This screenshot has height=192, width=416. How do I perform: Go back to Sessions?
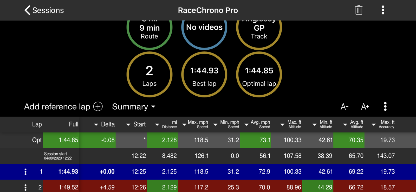tap(44, 10)
